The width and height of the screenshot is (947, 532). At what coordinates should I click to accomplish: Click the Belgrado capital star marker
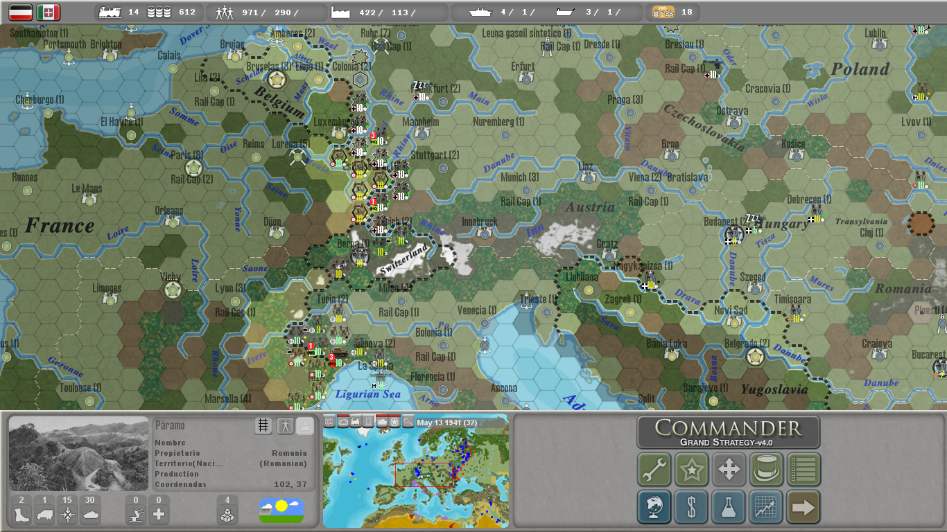click(755, 357)
